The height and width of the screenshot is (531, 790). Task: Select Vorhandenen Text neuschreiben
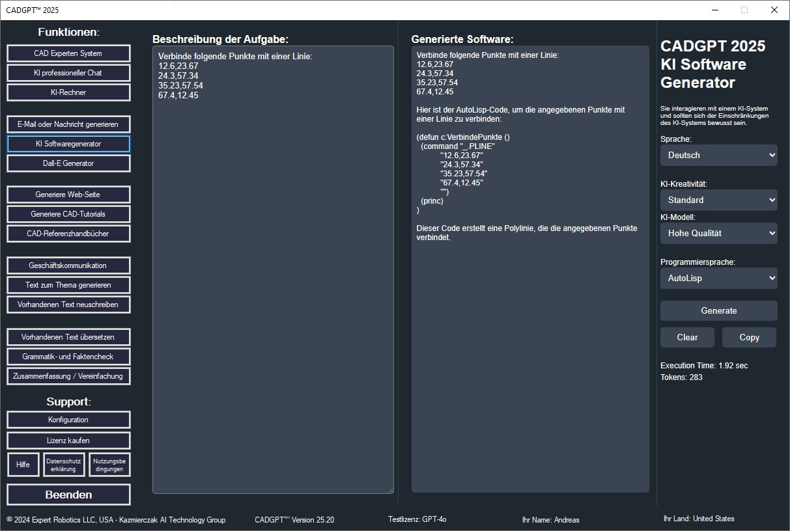point(68,305)
